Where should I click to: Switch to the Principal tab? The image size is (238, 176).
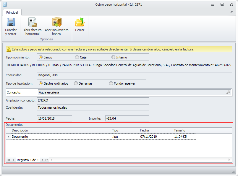pyautogui.click(x=12, y=12)
